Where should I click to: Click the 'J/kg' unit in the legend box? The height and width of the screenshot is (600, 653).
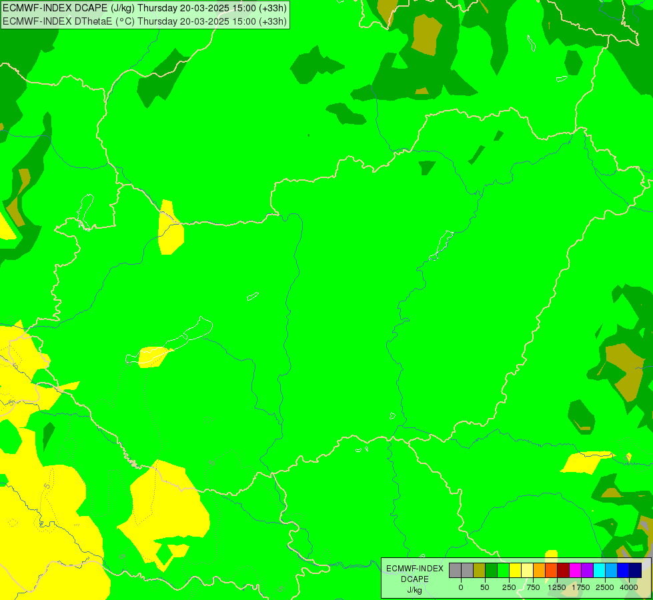[415, 590]
